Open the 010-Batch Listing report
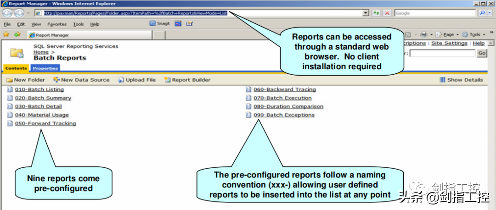Screen dimensions: 496x210 tap(39, 89)
